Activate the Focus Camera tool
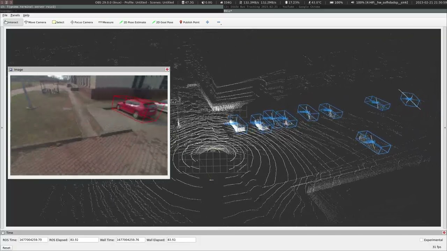447x251 pixels. pos(81,22)
